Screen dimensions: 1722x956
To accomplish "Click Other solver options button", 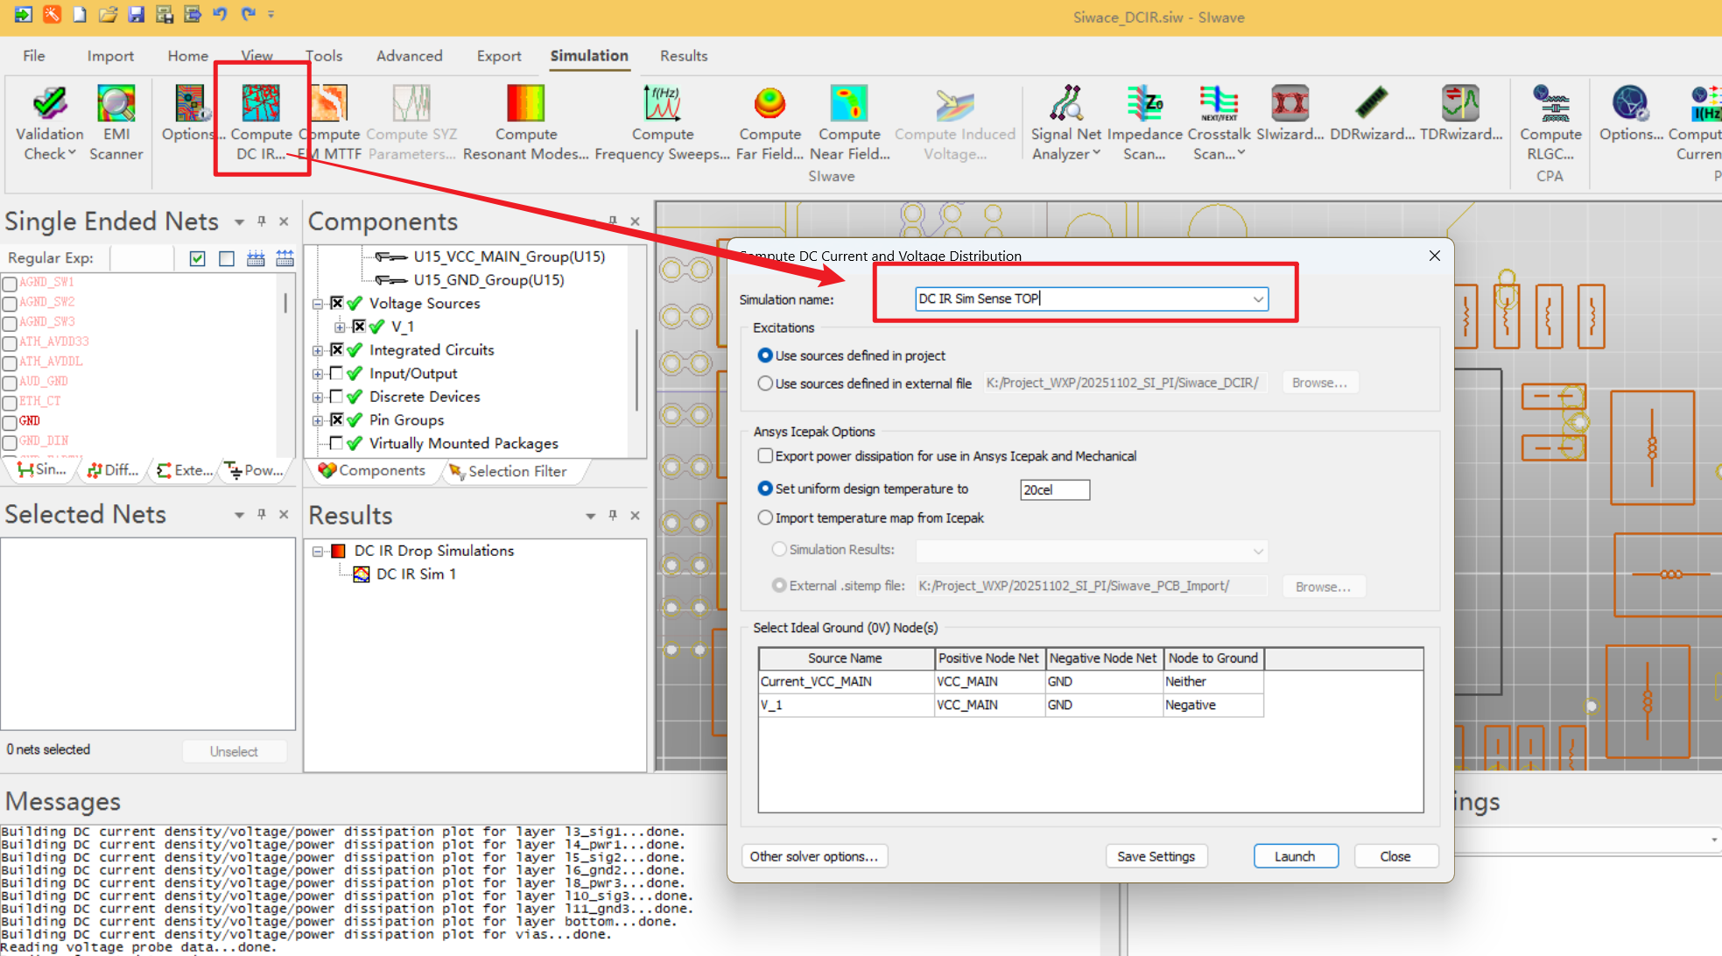I will 813,856.
